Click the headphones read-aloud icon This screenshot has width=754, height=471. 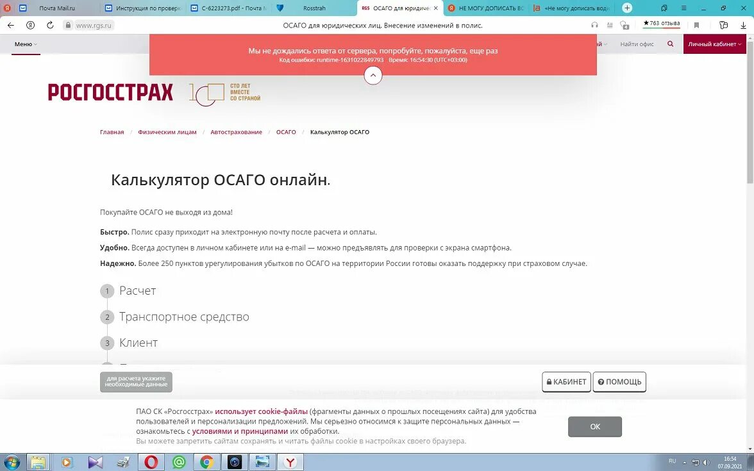(x=595, y=25)
